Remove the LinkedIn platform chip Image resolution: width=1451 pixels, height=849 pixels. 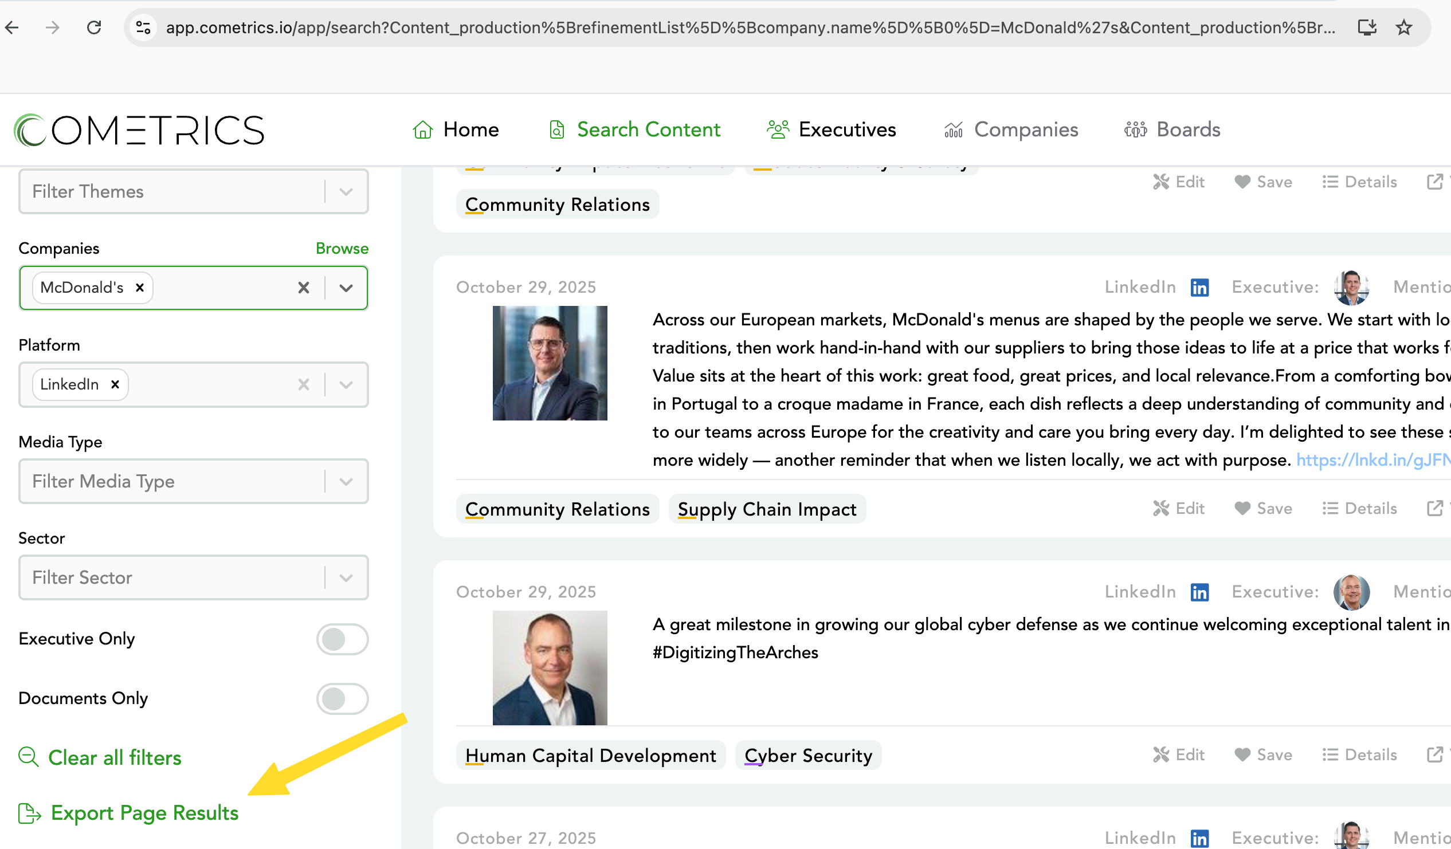(115, 384)
